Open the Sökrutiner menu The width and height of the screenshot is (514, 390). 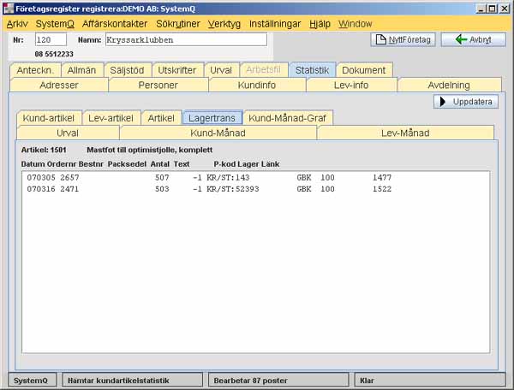(178, 24)
